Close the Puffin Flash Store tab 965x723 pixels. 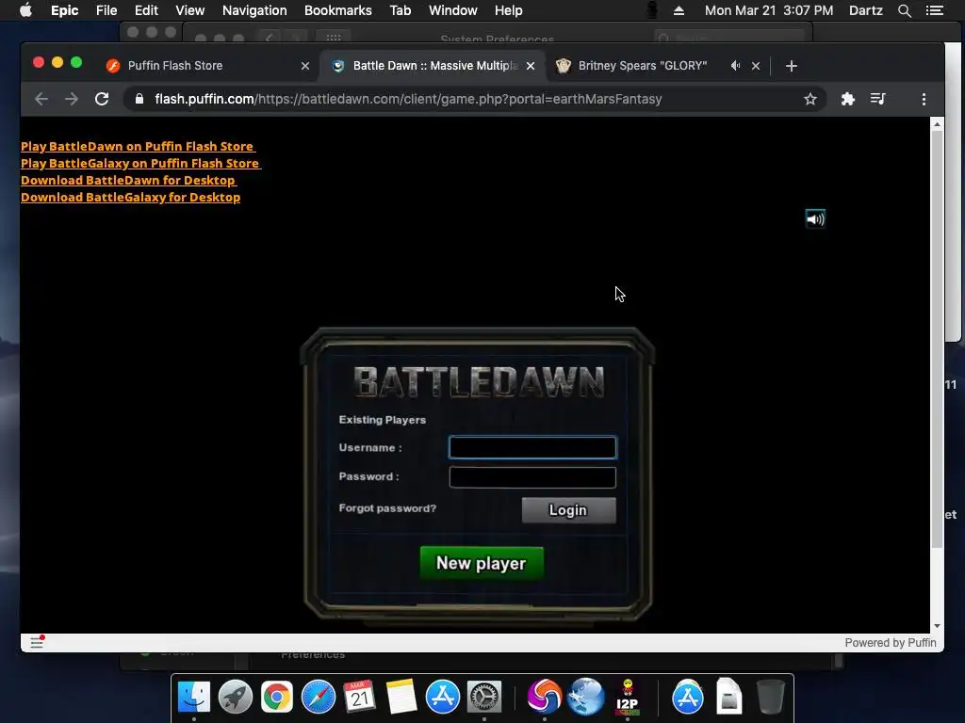[305, 66]
